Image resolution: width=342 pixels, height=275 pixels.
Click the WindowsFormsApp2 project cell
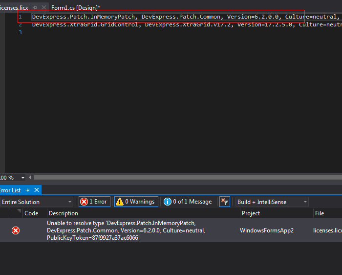[267, 230]
